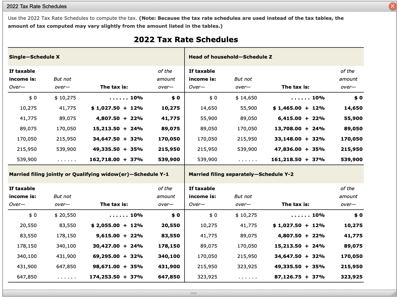Click the corner resize grip of the dialog

(394, 294)
